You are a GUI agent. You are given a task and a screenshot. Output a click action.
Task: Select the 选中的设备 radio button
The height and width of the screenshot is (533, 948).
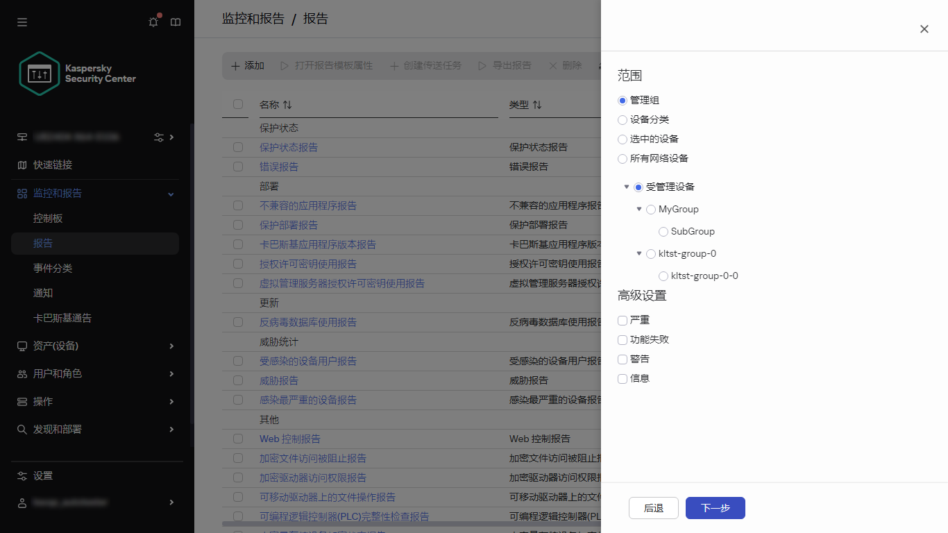pyautogui.click(x=622, y=139)
